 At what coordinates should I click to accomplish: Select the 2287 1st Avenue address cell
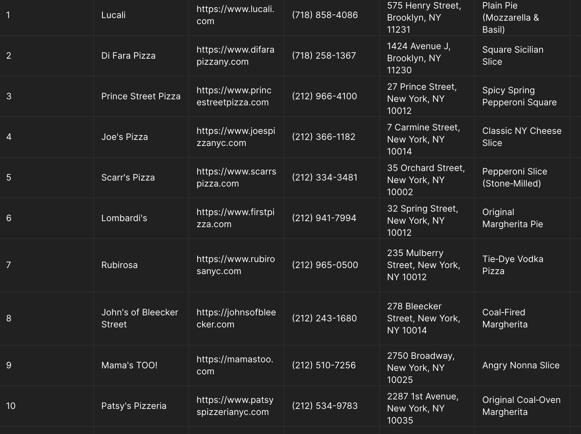coord(422,408)
